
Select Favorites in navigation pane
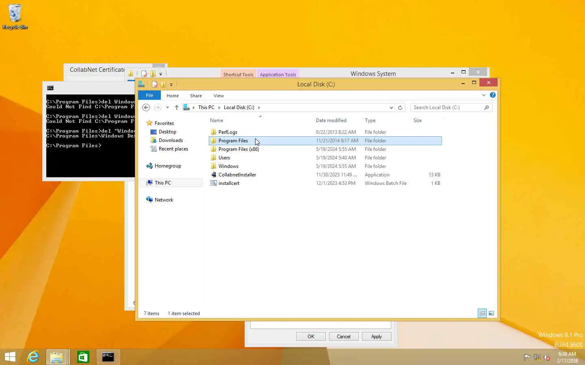pos(164,123)
